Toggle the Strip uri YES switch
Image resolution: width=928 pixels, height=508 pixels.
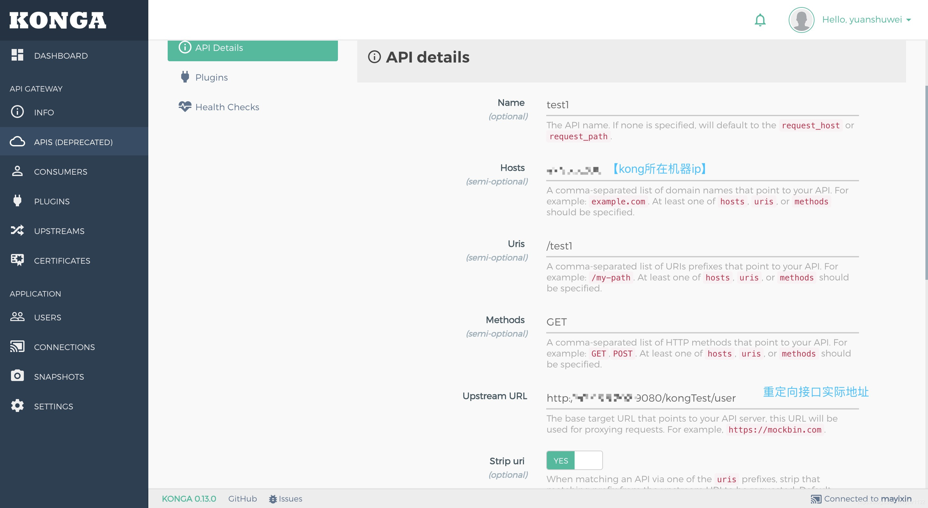[574, 460]
